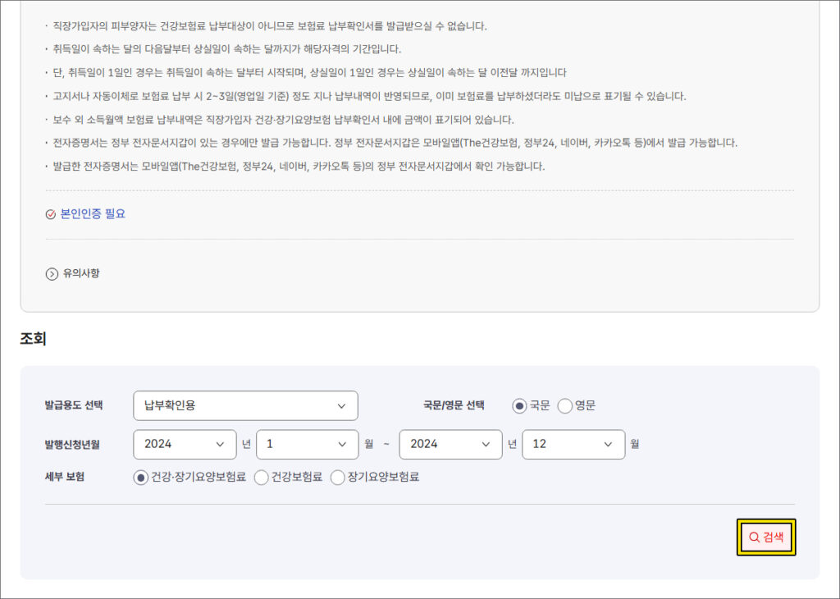The height and width of the screenshot is (599, 840).
Task: Select the 영문 radio button
Action: coord(564,405)
